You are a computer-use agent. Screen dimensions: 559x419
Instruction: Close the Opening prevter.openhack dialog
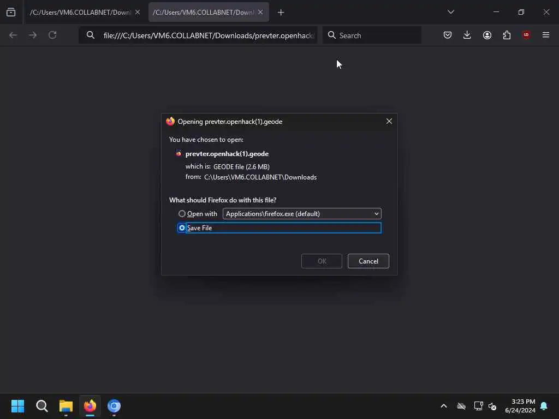pyautogui.click(x=389, y=121)
